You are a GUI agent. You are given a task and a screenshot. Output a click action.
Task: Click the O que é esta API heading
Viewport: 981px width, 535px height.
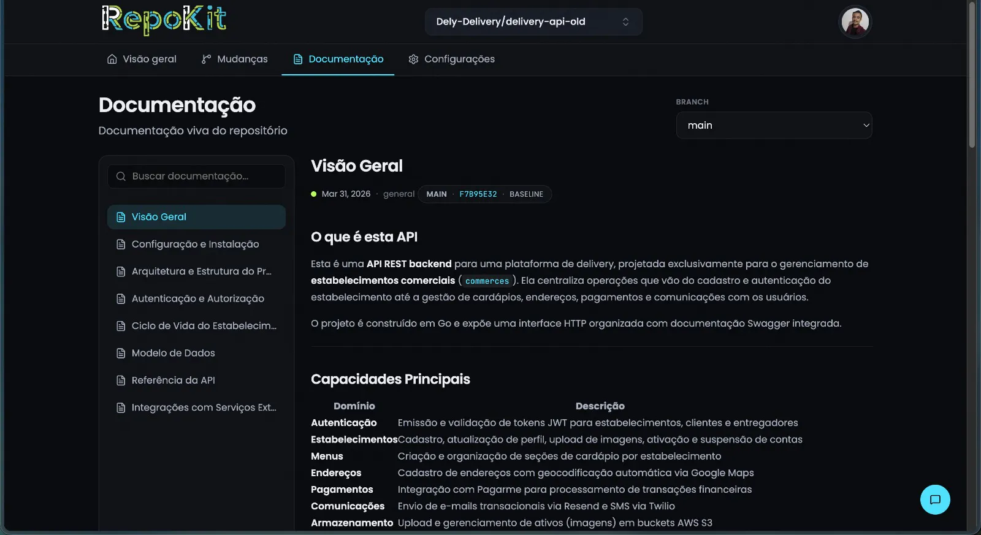click(x=364, y=237)
